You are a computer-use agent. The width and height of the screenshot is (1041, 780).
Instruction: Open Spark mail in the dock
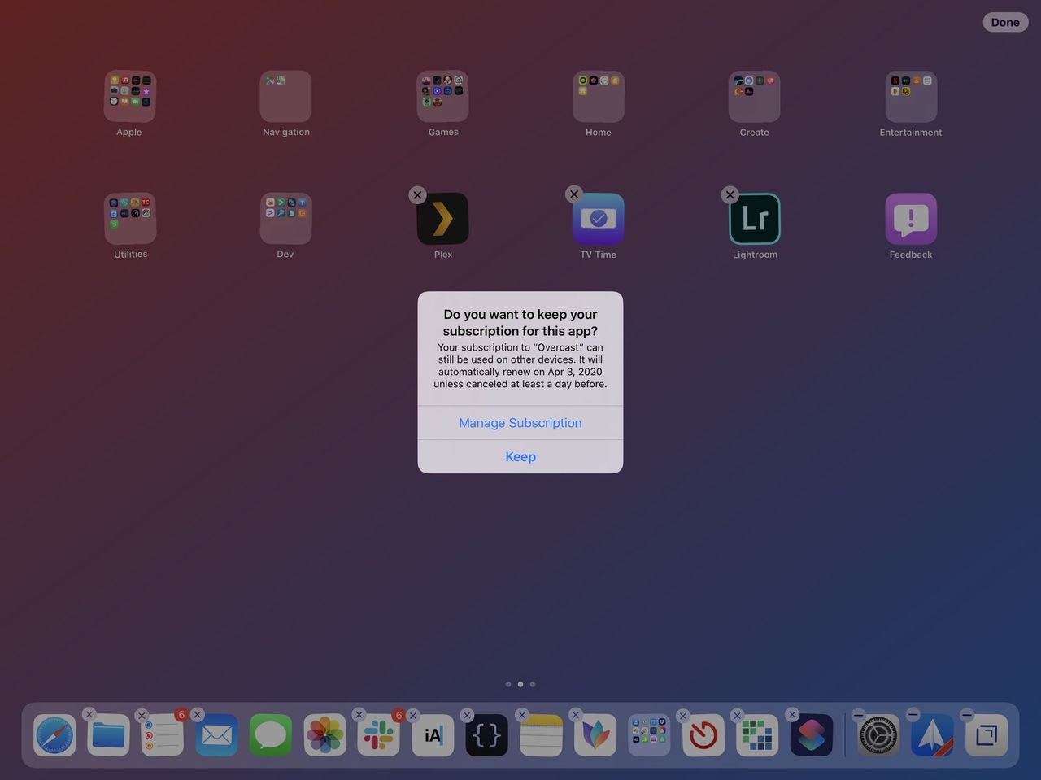(x=932, y=734)
